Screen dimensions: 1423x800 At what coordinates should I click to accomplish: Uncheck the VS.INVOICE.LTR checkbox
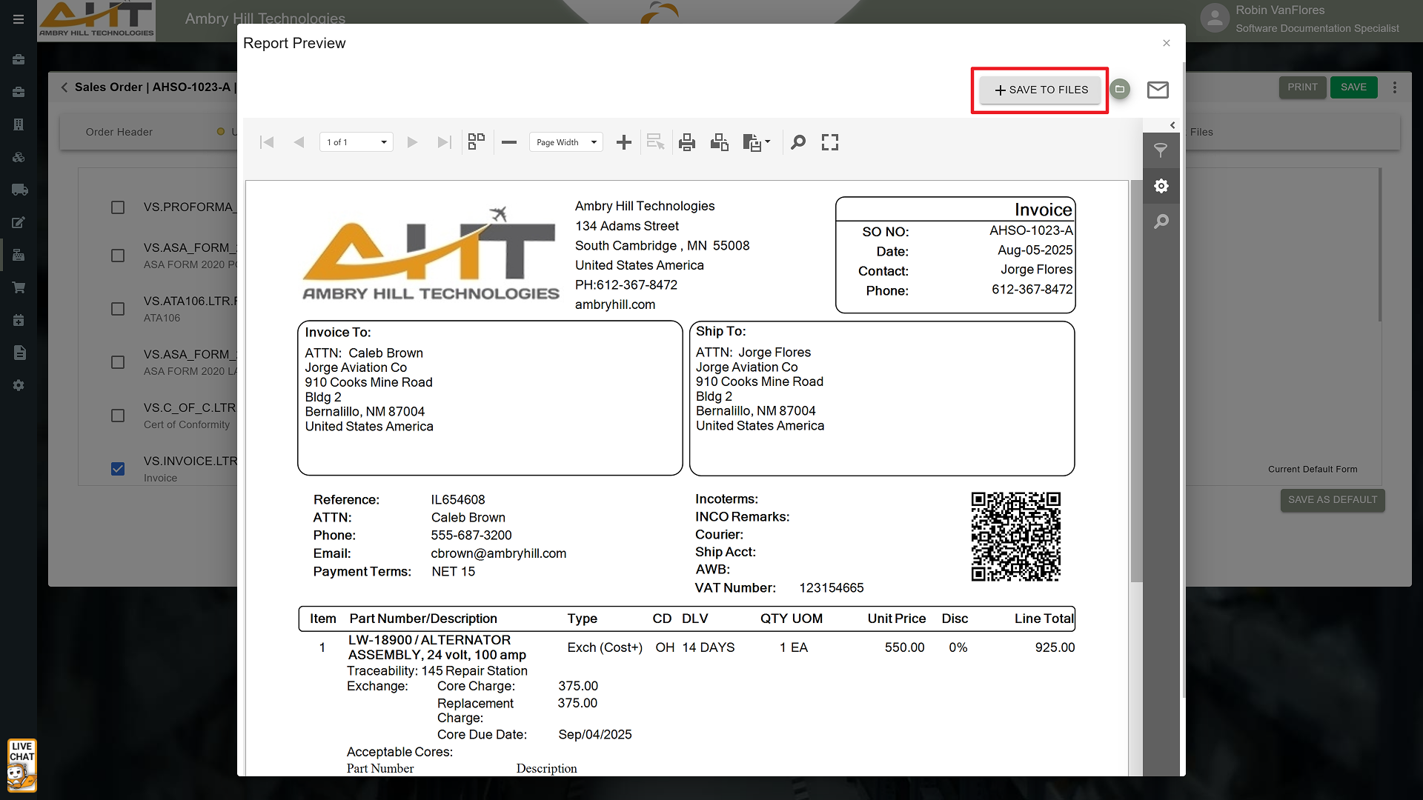coord(118,469)
